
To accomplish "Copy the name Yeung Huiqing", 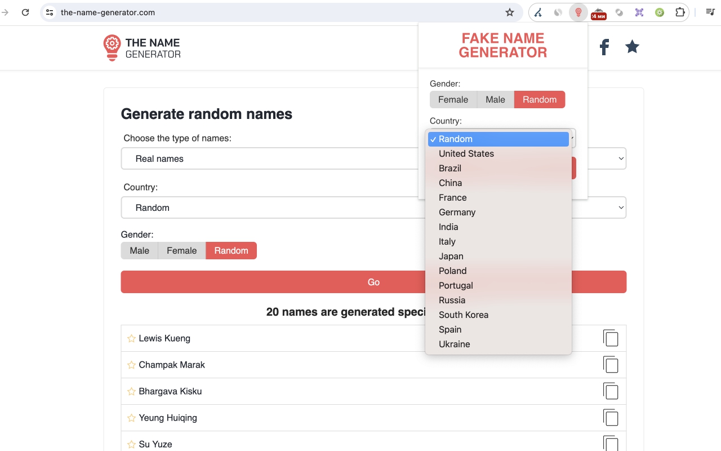I will tap(611, 418).
